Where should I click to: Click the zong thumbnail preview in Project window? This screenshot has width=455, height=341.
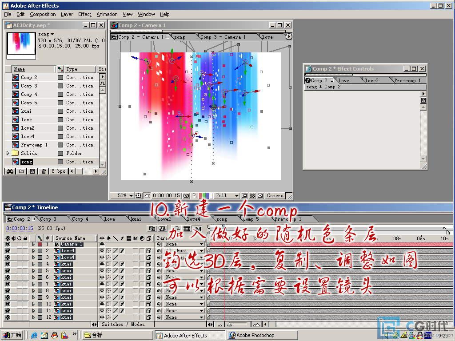[x=21, y=46]
